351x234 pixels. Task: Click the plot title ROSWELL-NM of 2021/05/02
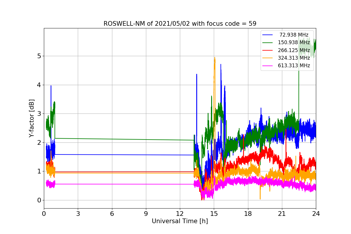(180, 24)
